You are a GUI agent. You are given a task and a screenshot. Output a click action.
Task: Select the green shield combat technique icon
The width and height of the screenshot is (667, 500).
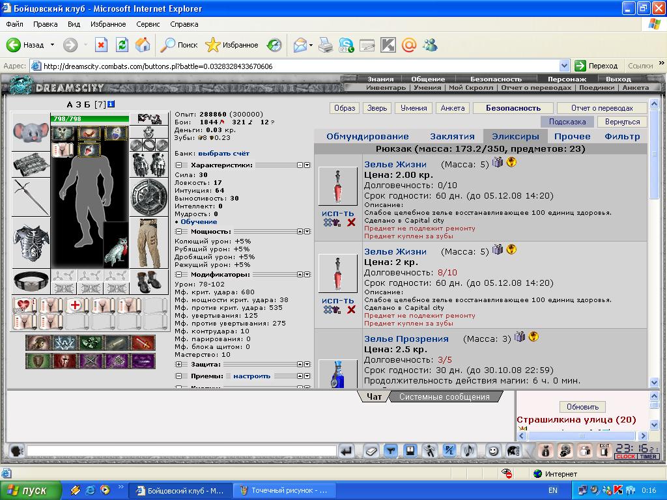[x=37, y=361]
